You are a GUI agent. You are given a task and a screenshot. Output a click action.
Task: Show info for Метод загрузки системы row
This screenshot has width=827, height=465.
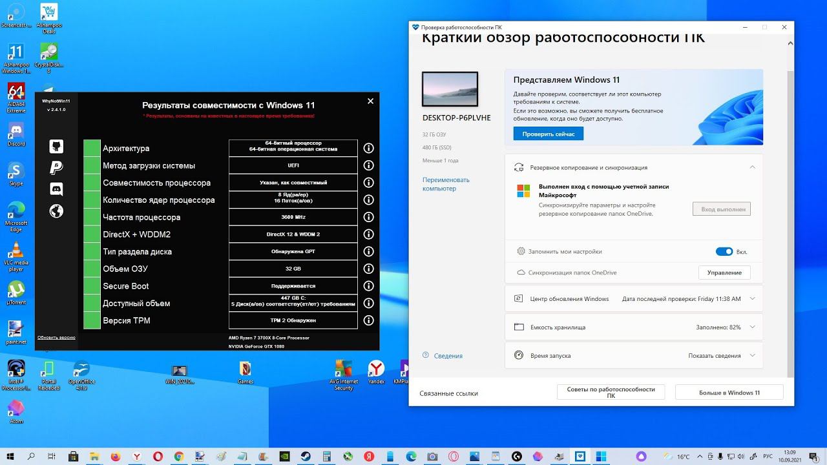click(x=369, y=165)
